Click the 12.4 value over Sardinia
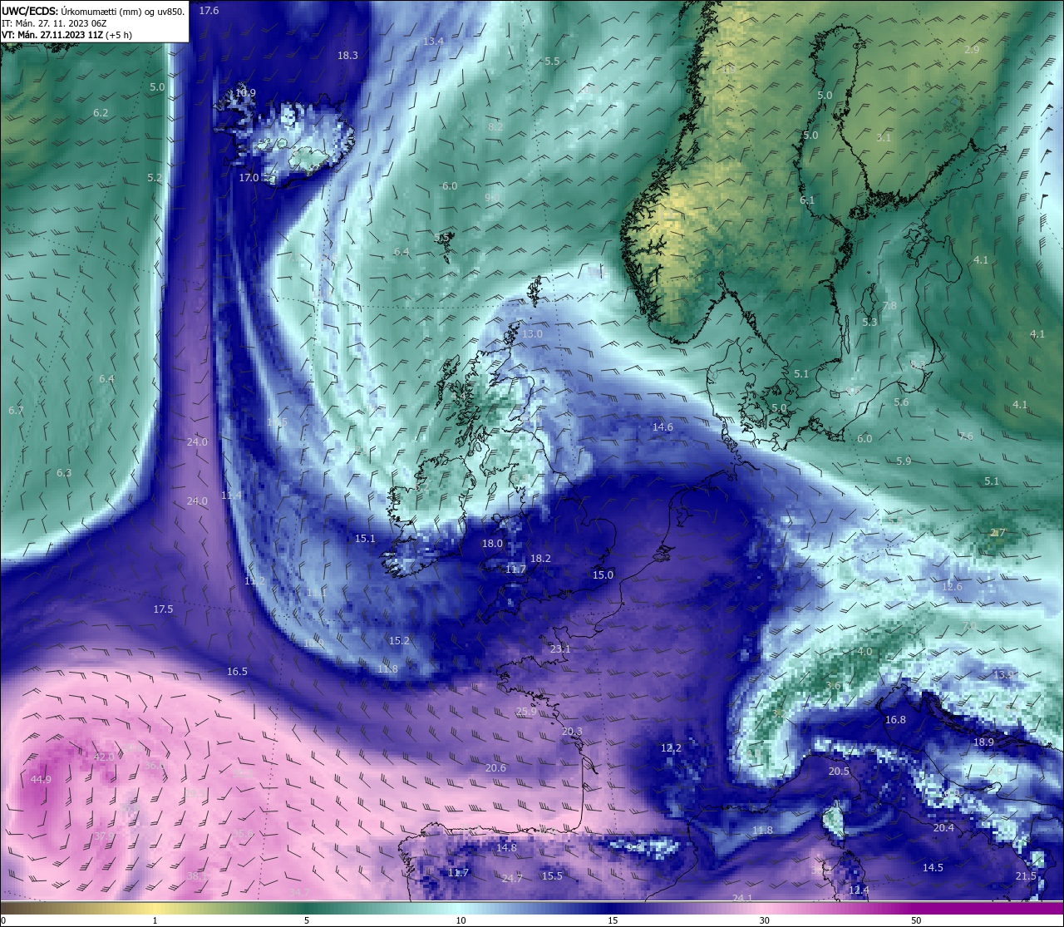This screenshot has height=927, width=1064. (859, 890)
